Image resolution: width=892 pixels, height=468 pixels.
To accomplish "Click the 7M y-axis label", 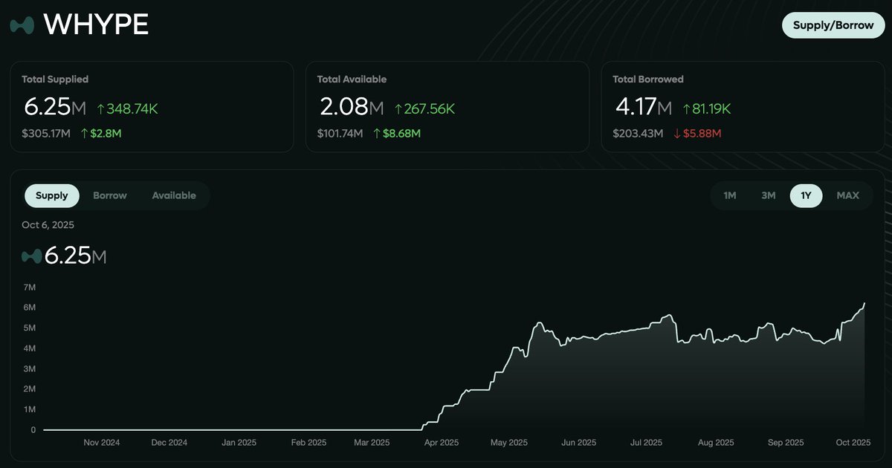I will [30, 287].
